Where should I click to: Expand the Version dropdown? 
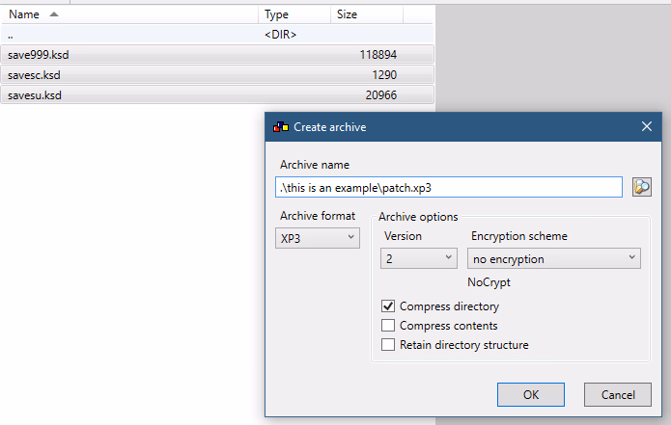(x=419, y=258)
